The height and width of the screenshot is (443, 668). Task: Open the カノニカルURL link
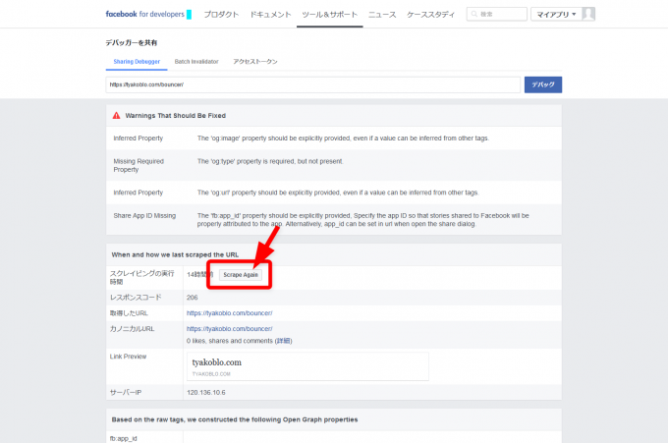pos(229,329)
